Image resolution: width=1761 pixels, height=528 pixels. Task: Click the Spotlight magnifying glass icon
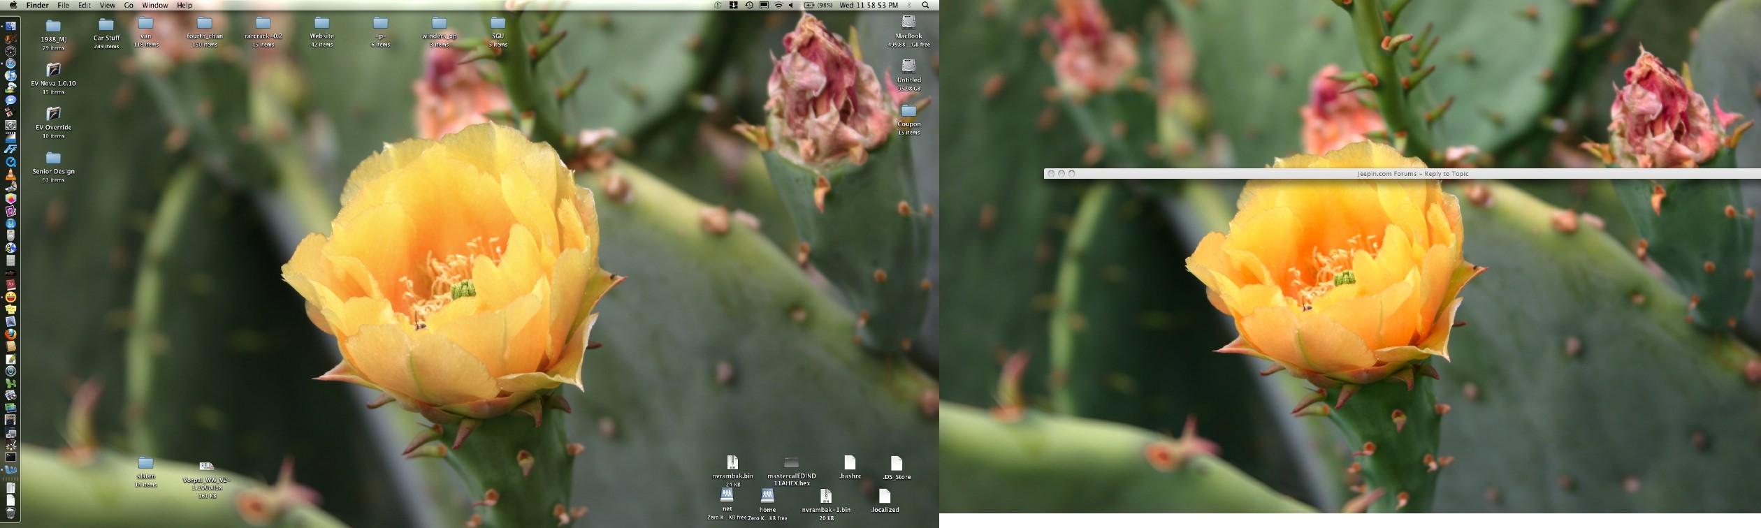pos(926,5)
